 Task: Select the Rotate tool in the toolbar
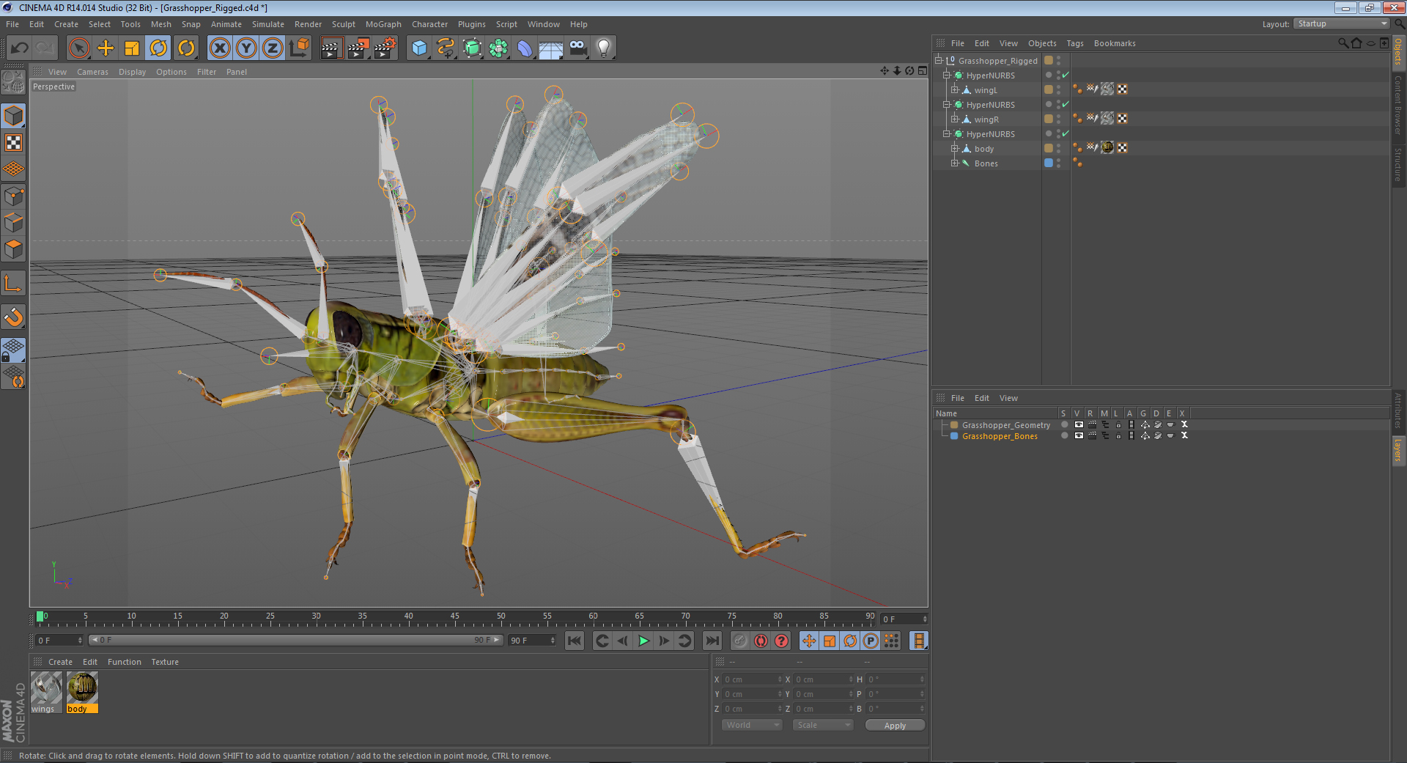click(x=159, y=48)
